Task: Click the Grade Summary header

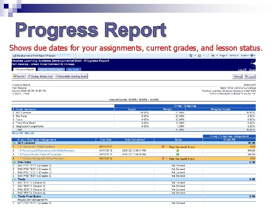Action: click(63, 109)
